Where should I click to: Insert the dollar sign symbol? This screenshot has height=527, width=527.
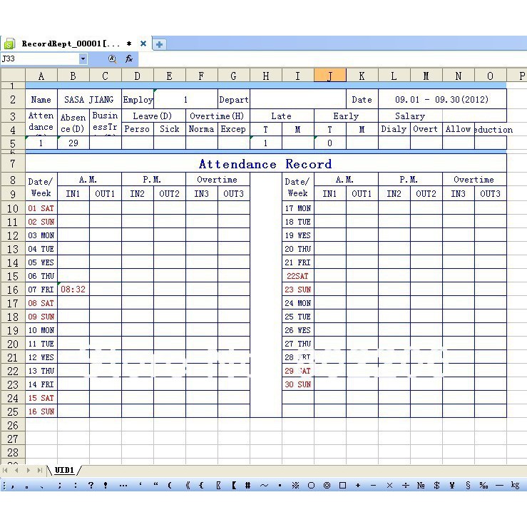tap(436, 486)
